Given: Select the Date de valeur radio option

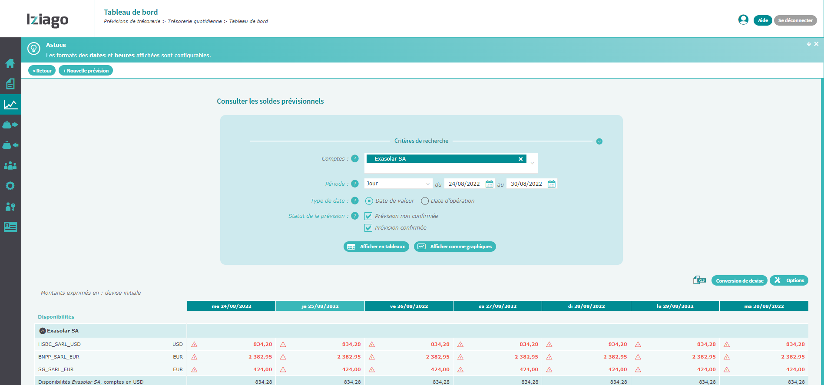Looking at the screenshot, I should [369, 201].
